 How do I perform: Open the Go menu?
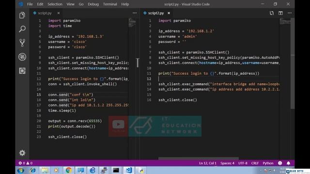point(81,4)
